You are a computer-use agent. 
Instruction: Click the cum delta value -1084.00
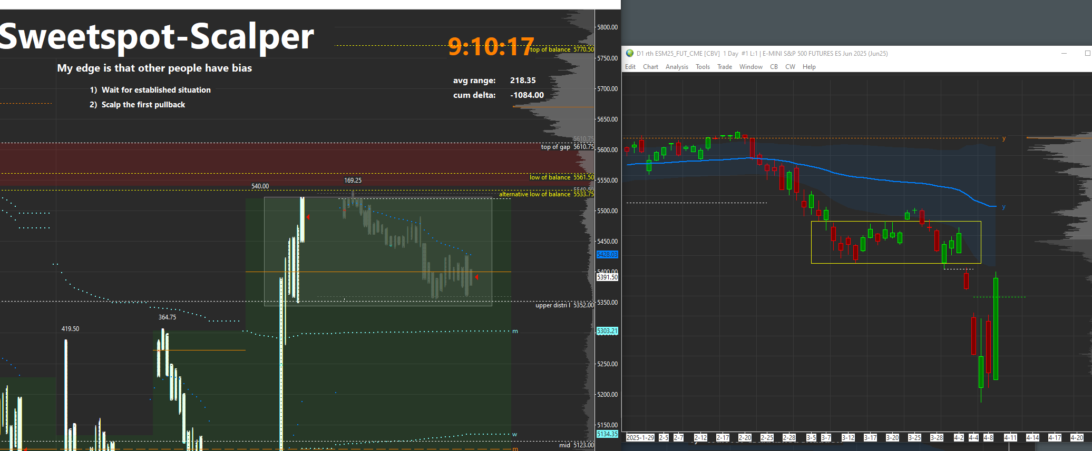click(x=527, y=95)
